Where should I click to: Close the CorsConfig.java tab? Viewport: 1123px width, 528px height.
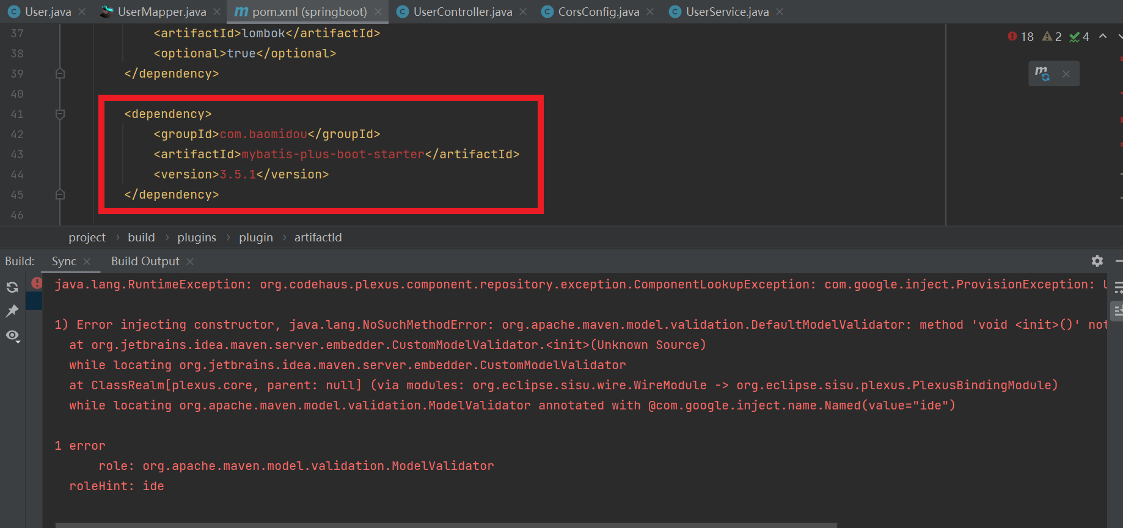pos(650,12)
